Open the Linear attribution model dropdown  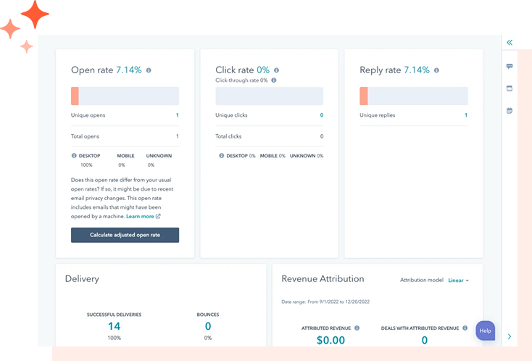[x=458, y=281]
